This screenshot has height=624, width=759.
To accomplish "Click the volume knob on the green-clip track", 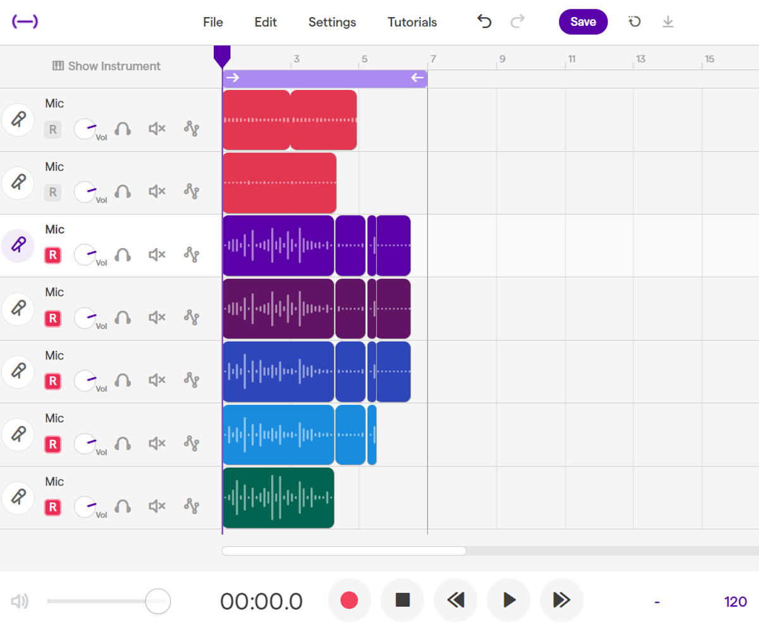I will [x=85, y=506].
